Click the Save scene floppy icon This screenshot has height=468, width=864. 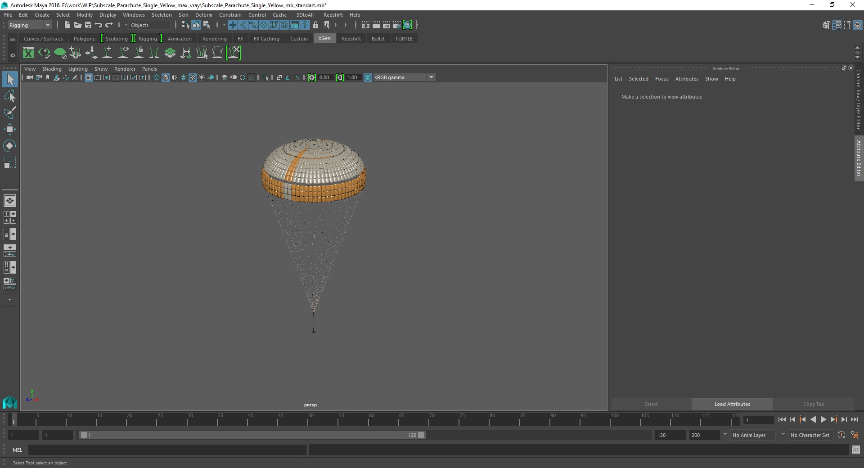[88, 25]
